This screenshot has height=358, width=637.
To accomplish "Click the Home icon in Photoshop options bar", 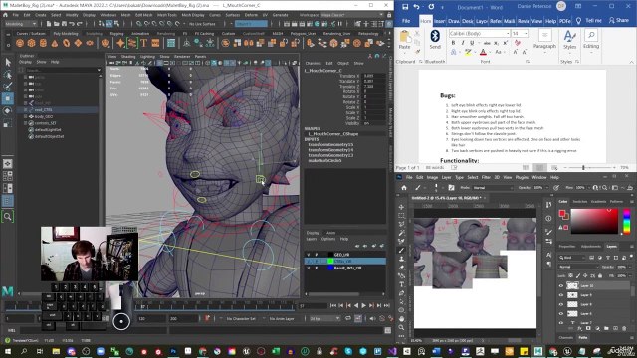I will pos(404,188).
